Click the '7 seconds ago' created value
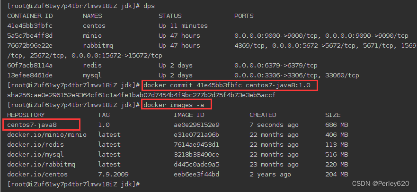 tap(274, 125)
